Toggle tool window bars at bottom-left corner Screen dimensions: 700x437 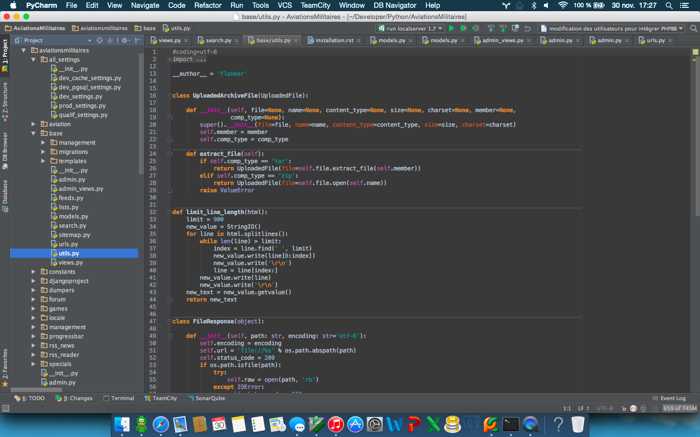[6, 408]
